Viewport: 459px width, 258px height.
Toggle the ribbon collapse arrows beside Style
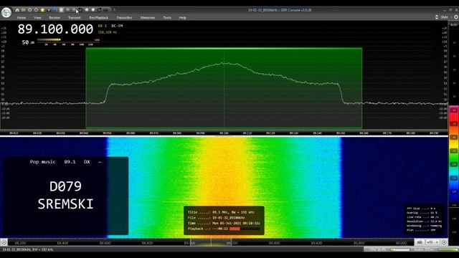(x=437, y=17)
